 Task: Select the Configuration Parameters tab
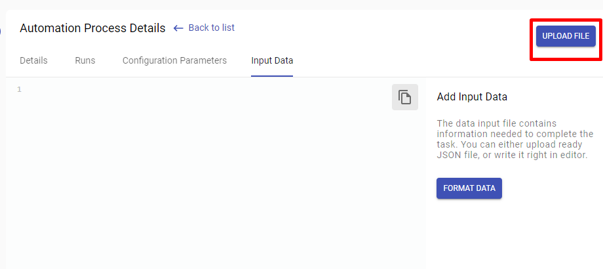point(174,60)
